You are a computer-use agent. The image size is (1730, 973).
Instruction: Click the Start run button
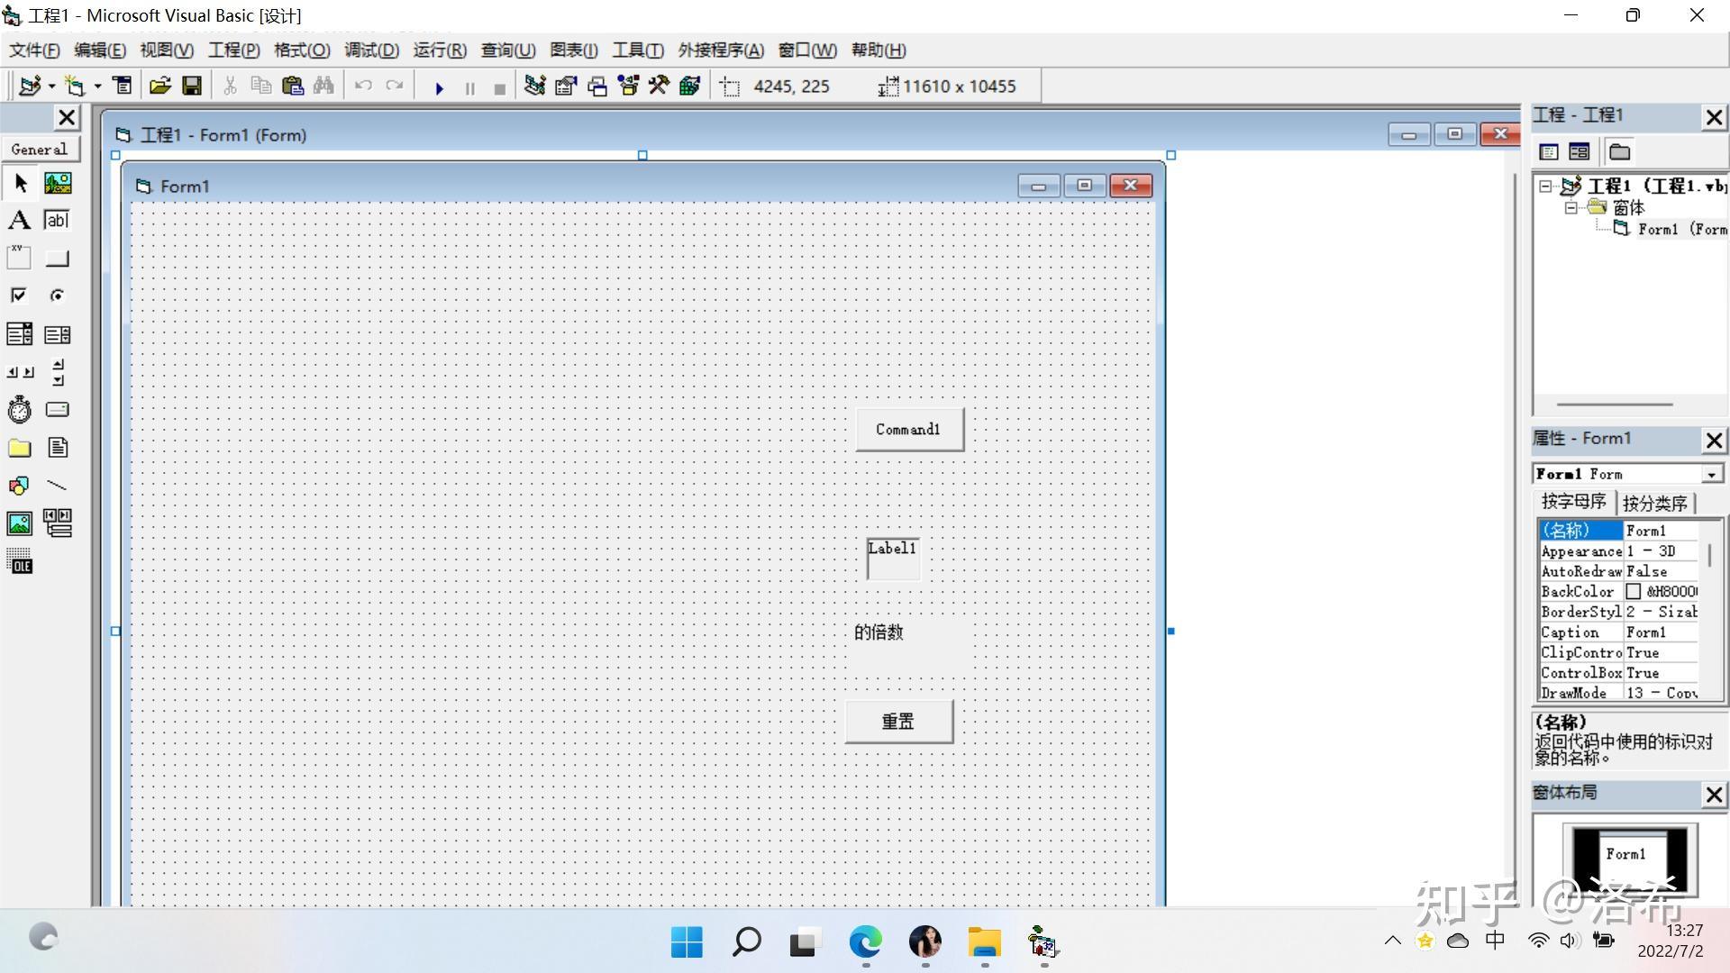(439, 87)
